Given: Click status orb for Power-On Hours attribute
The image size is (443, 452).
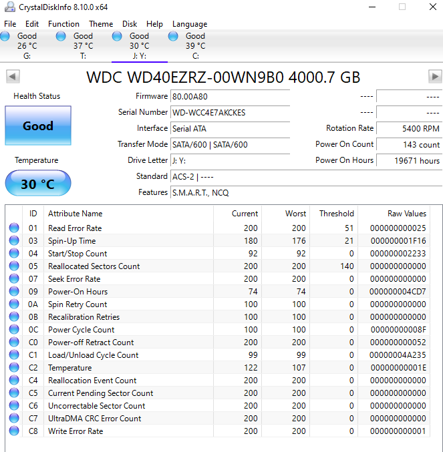Looking at the screenshot, I should pos(14,291).
